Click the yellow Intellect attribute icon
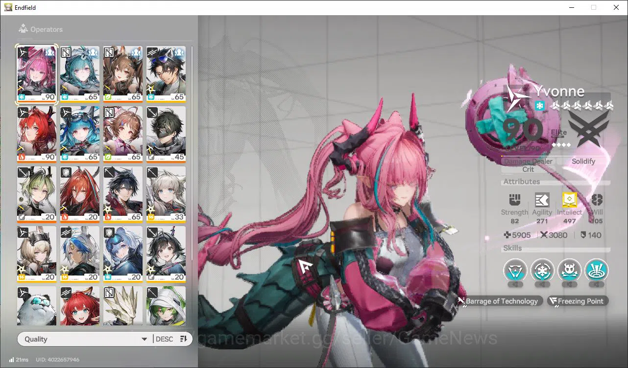 [569, 200]
